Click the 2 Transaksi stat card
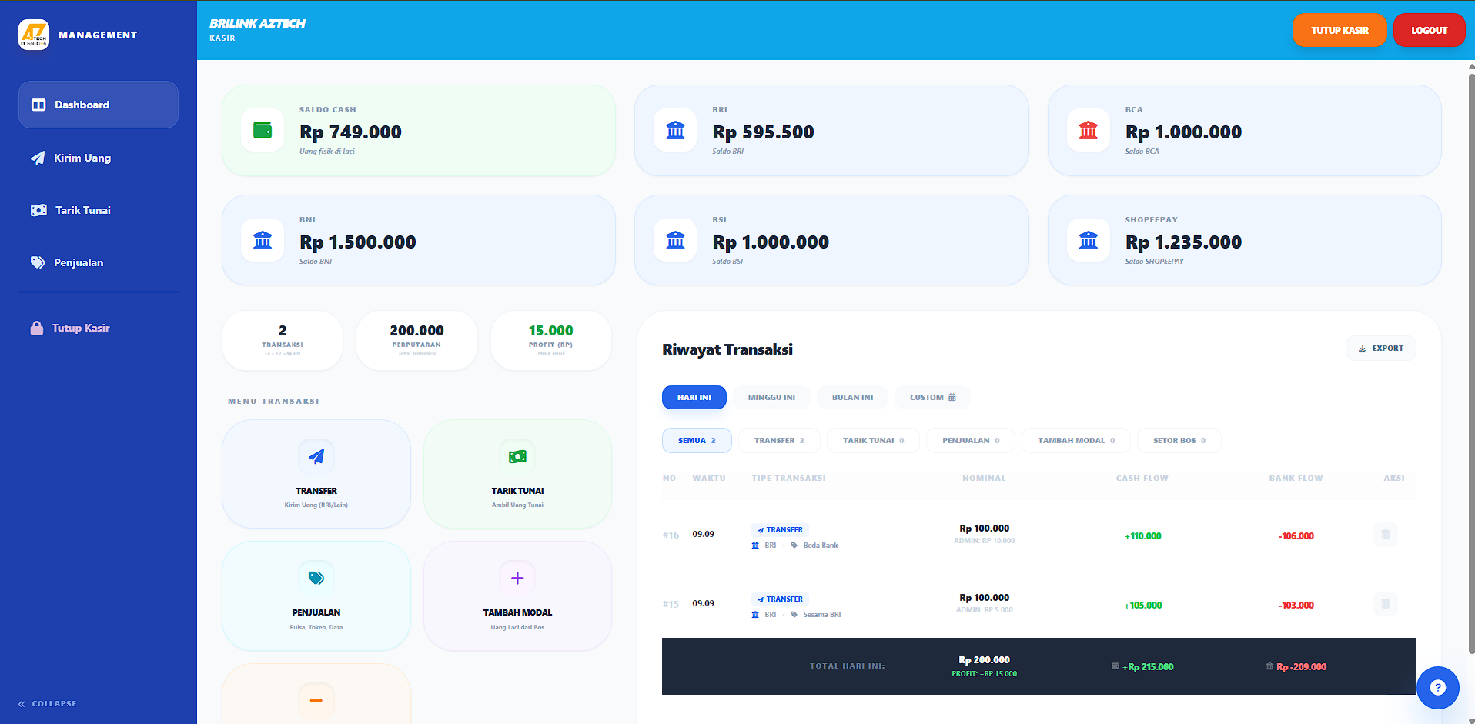Image resolution: width=1475 pixels, height=724 pixels. pyautogui.click(x=283, y=340)
